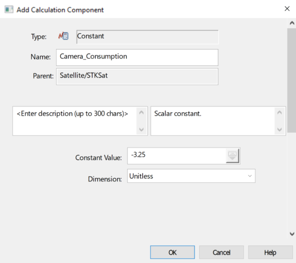Click down arrow in Scalar constant box
This screenshot has width=296, height=263.
coord(280,129)
